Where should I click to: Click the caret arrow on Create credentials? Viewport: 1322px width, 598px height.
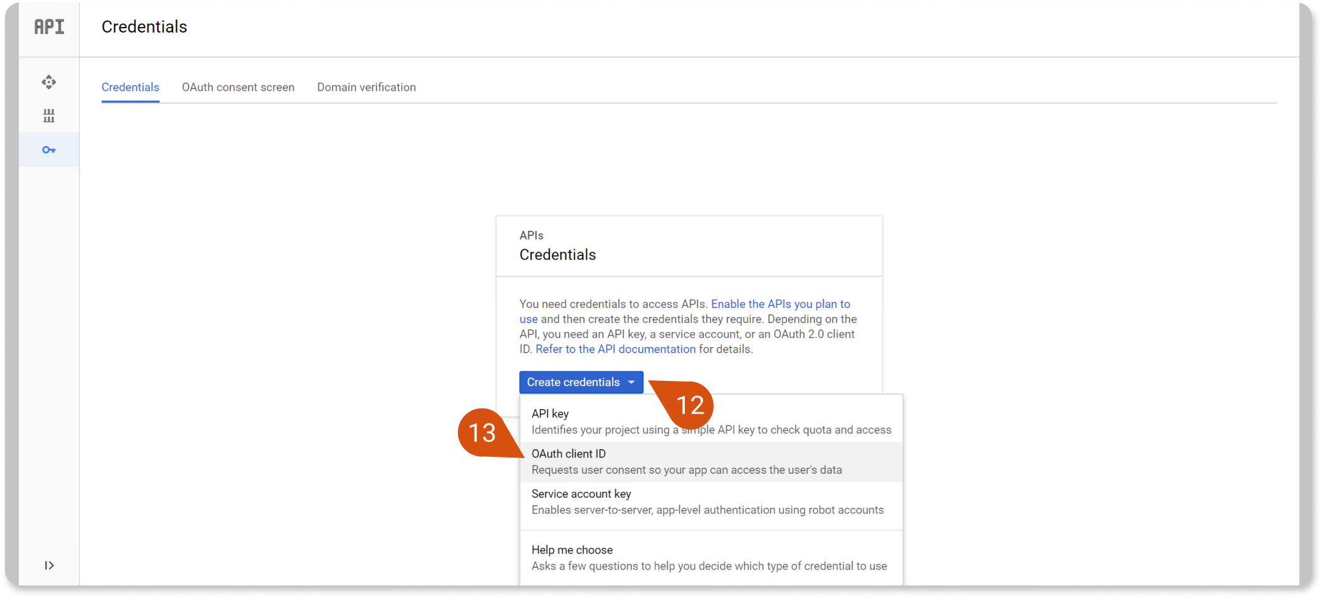[631, 382]
